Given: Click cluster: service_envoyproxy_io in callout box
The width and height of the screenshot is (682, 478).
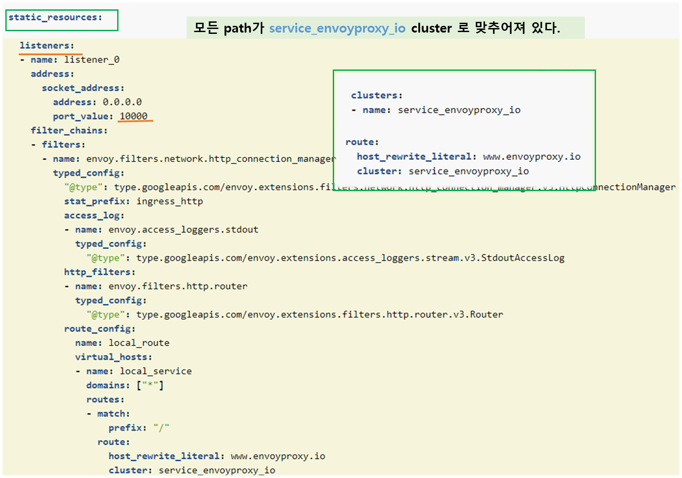Looking at the screenshot, I should (443, 172).
